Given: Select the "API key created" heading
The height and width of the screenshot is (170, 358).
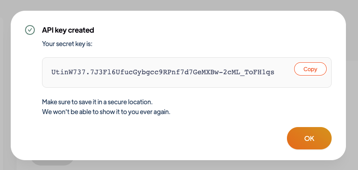Looking at the screenshot, I should click(x=68, y=30).
